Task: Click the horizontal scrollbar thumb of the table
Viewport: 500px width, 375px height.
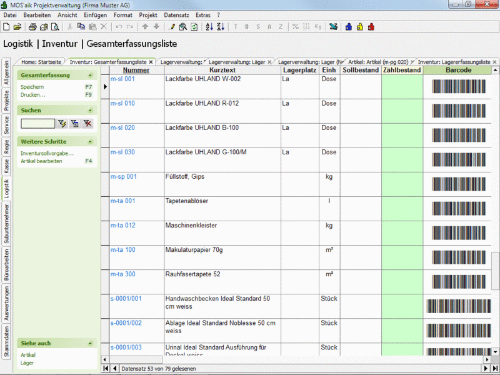Action: point(135,359)
